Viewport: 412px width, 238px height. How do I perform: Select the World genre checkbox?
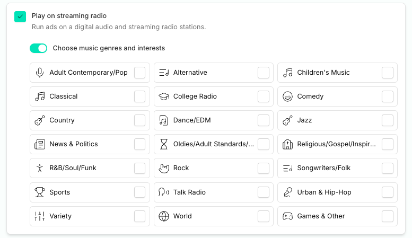pos(264,216)
